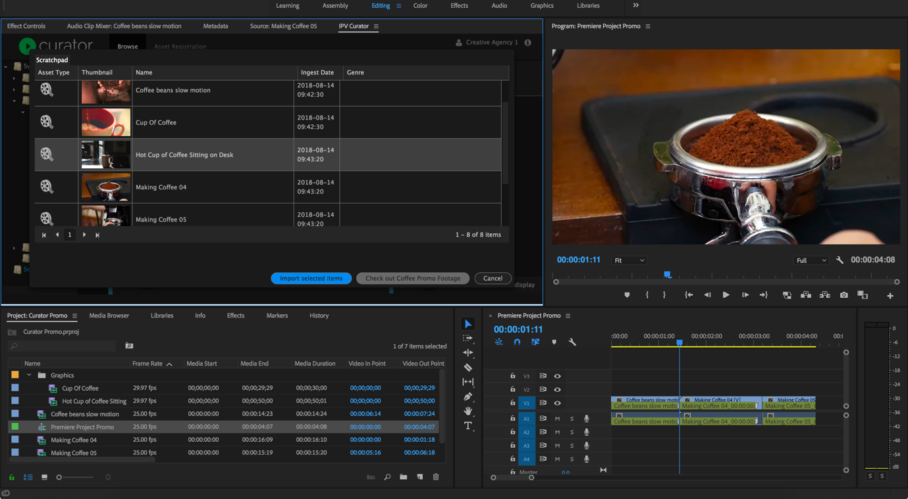
Task: Toggle linked selection in timeline
Action: (535, 342)
